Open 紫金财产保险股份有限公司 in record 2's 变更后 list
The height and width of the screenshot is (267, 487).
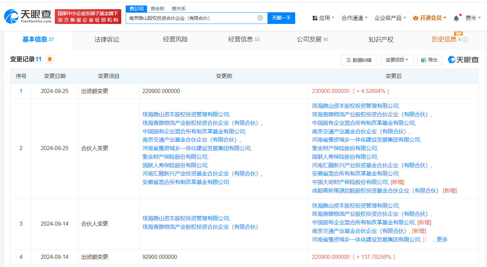pyautogui.click(x=345, y=148)
